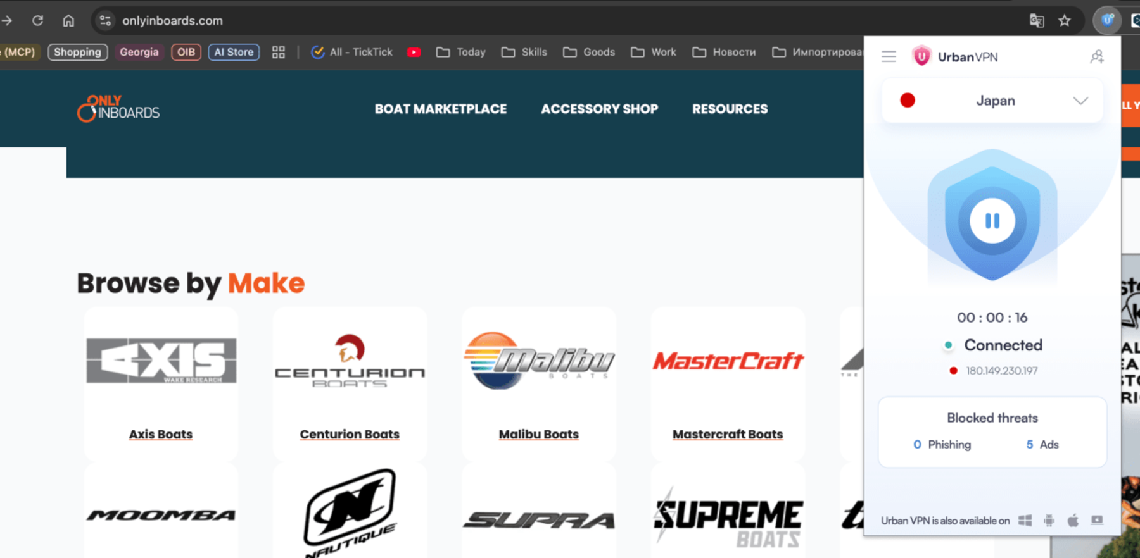Open the YouTube bookmark icon
Image resolution: width=1140 pixels, height=558 pixels.
(414, 53)
